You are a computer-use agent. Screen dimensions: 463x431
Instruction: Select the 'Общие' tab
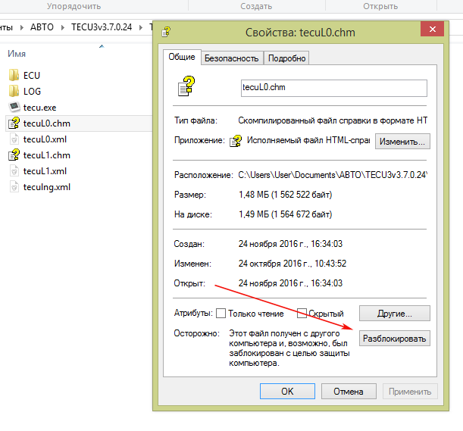coord(180,58)
